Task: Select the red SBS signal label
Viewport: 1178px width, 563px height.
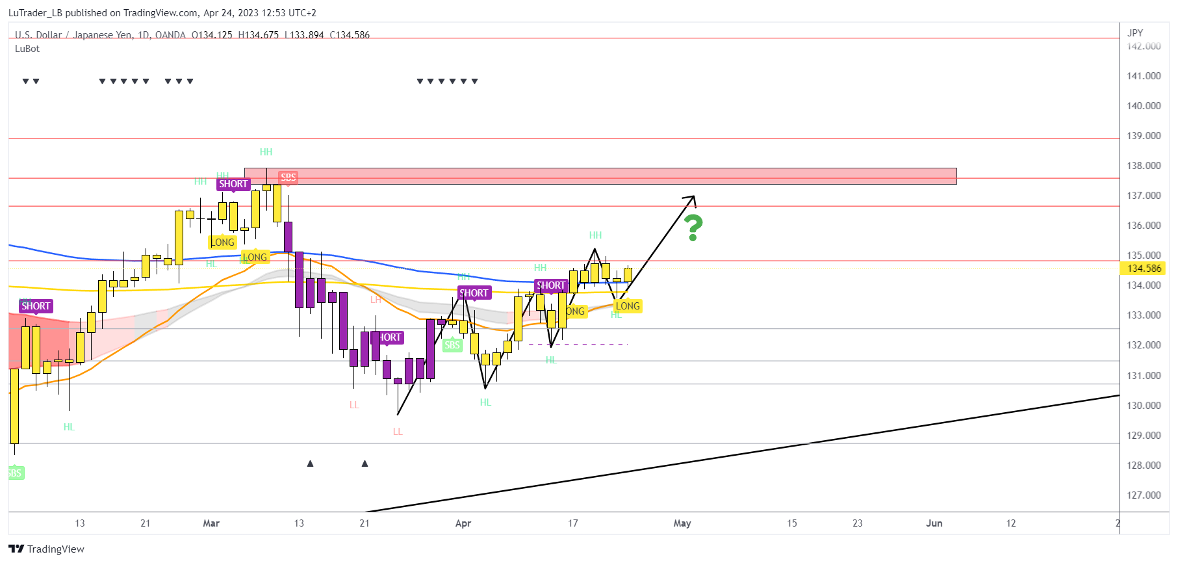Action: (288, 177)
